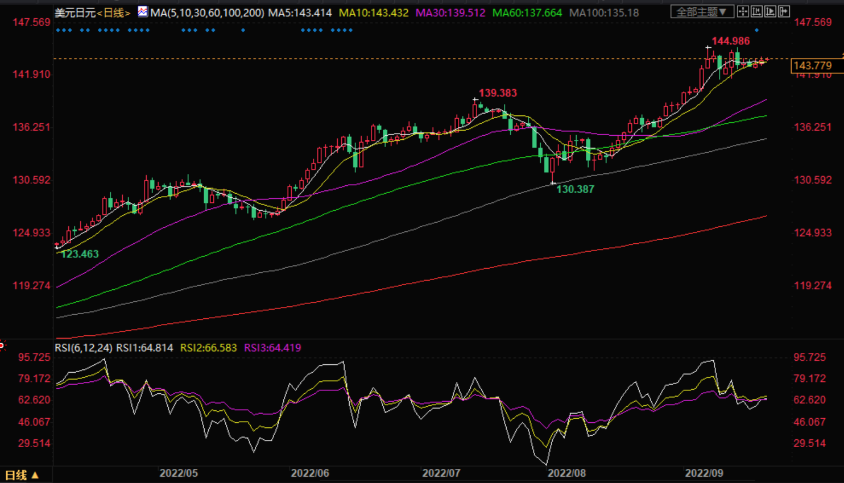
Task: Click the MA30:139.512 legend value
Action: tap(450, 13)
